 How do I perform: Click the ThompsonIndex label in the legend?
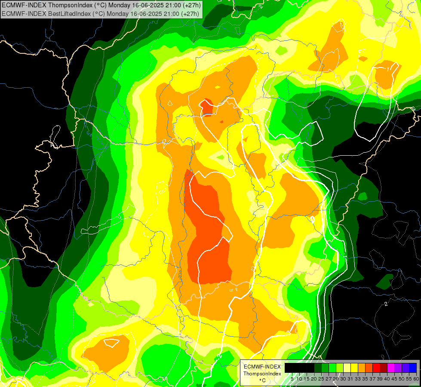point(262,374)
